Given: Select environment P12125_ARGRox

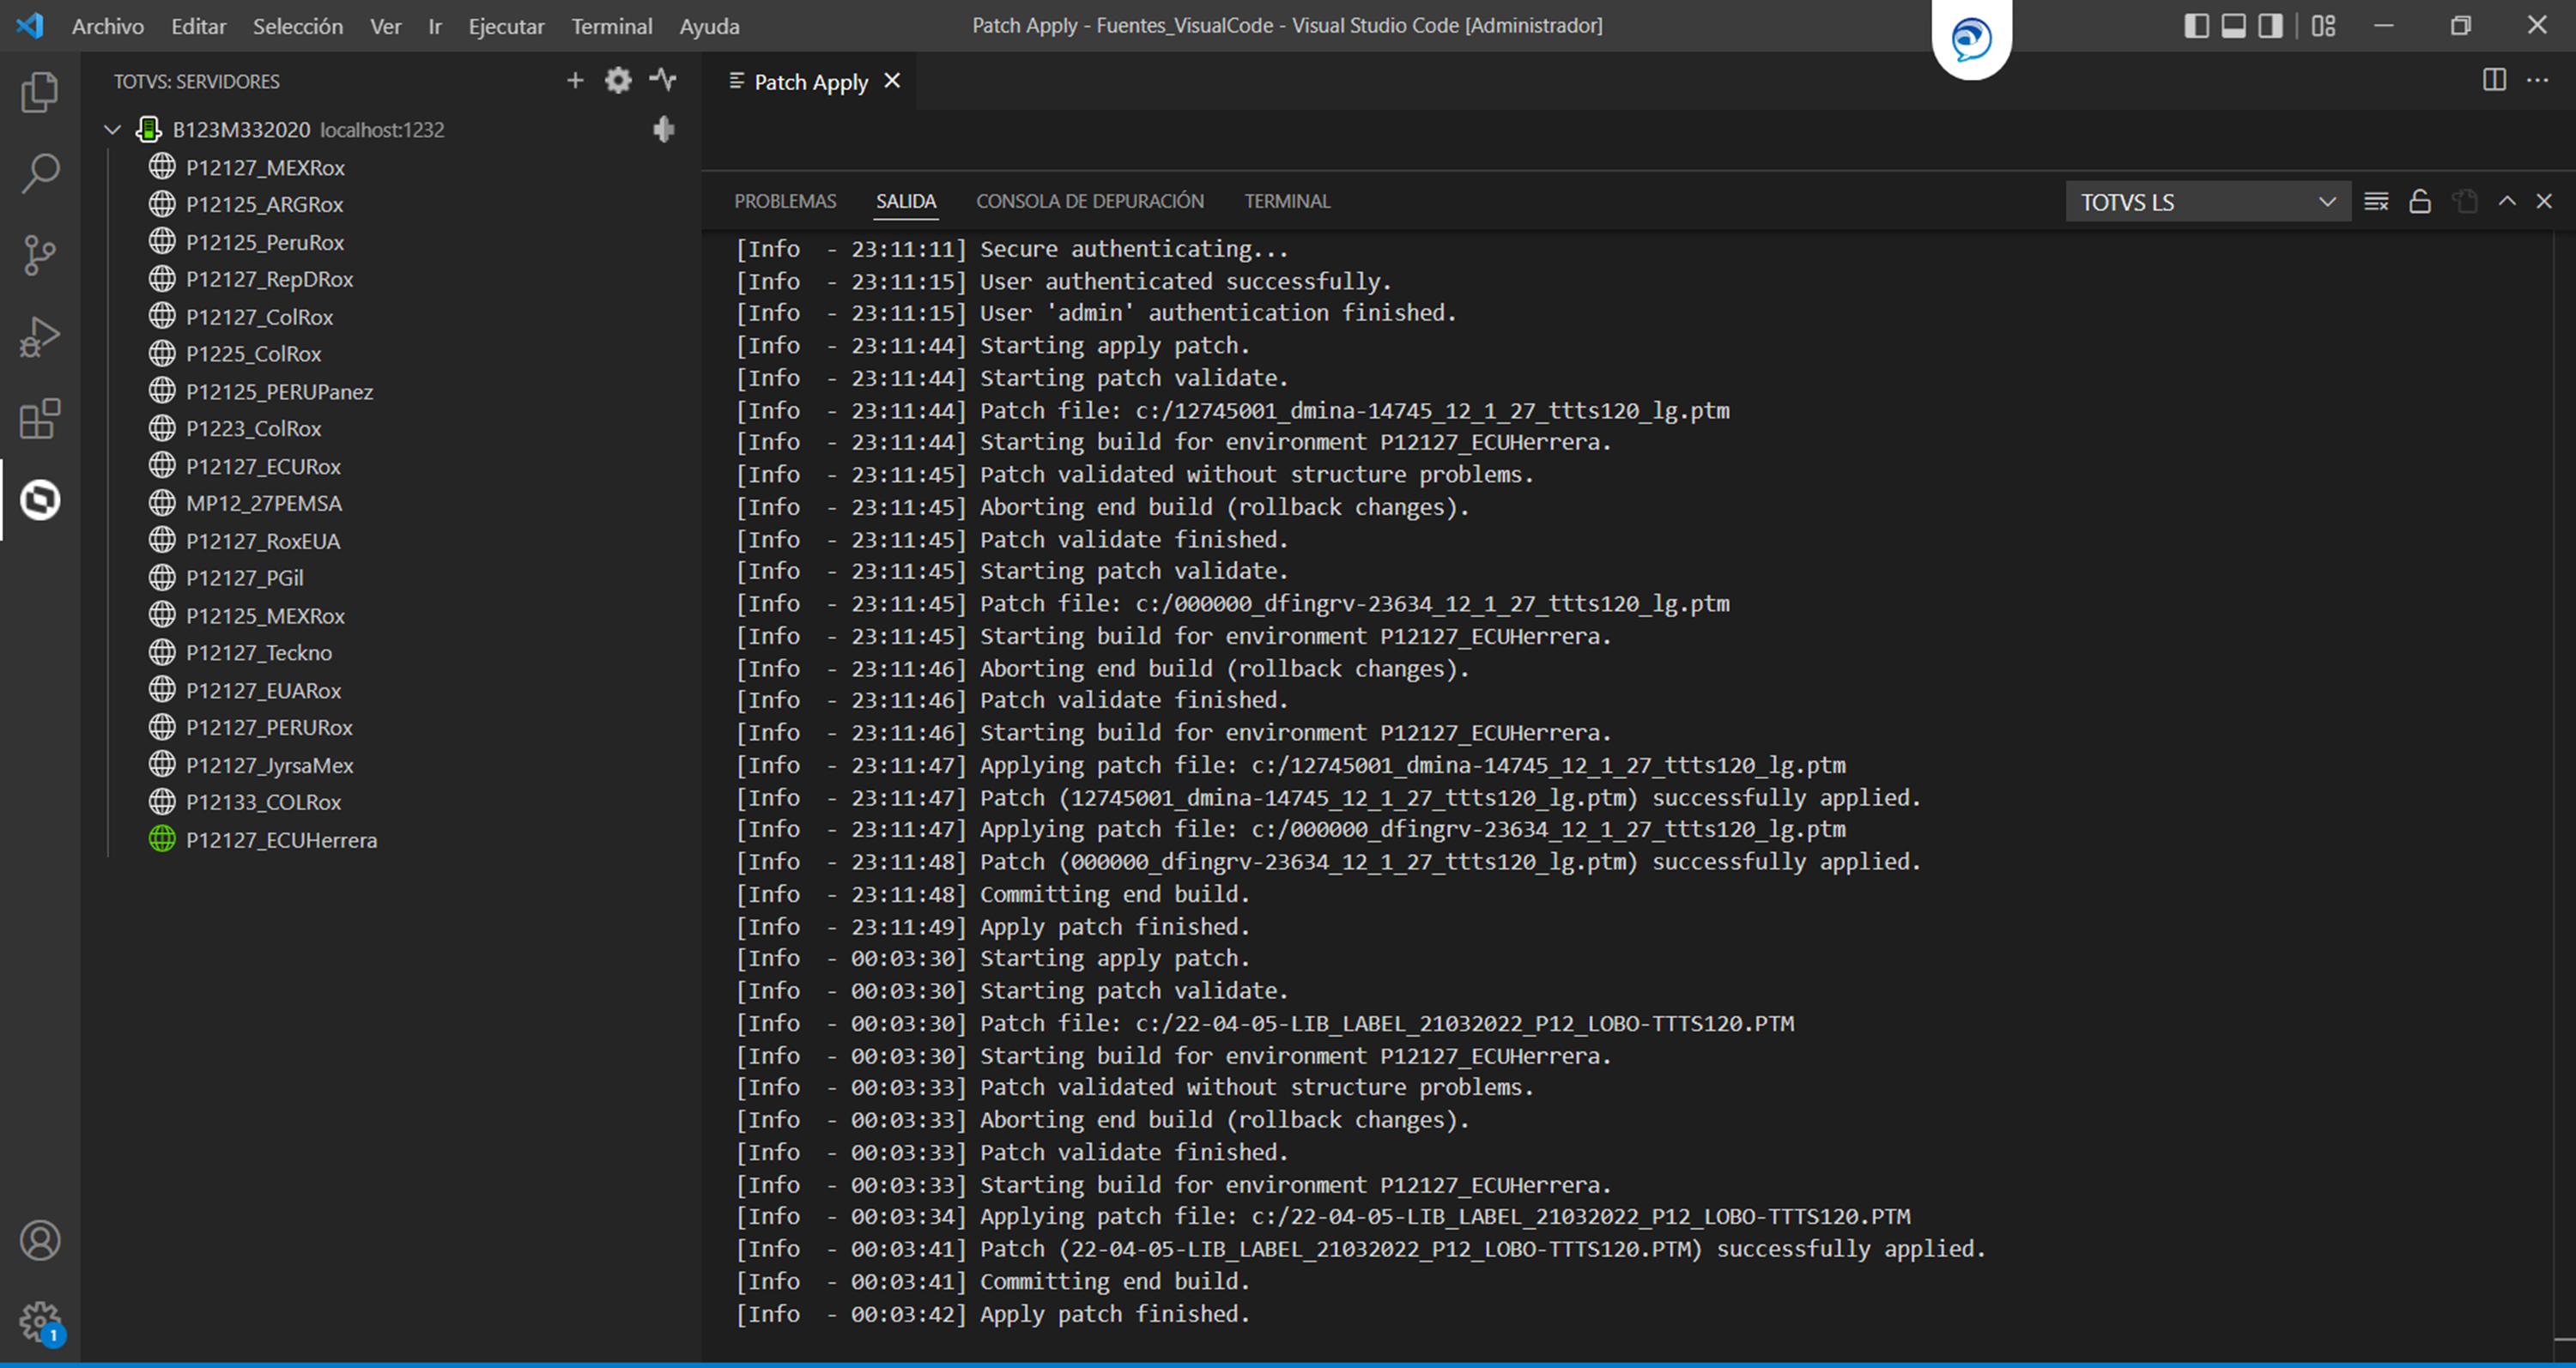Looking at the screenshot, I should [x=265, y=204].
